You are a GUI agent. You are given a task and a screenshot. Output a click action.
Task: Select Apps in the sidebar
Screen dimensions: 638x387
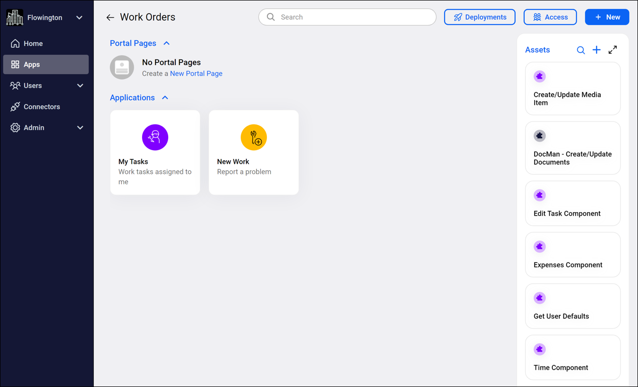(x=46, y=64)
